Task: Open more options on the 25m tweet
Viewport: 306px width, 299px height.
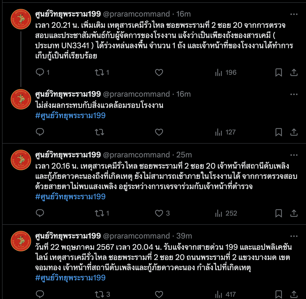Action: pos(294,155)
